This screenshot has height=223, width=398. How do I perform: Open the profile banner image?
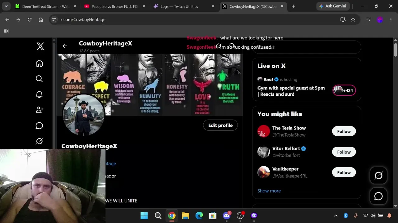tap(150, 85)
